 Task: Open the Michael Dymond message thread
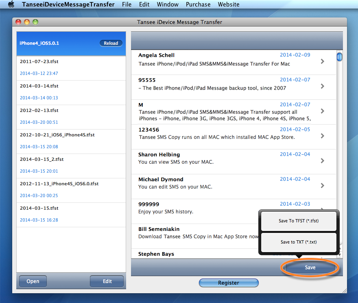tap(234, 187)
